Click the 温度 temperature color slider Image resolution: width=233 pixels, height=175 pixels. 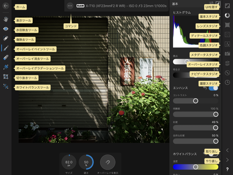tap(195, 167)
